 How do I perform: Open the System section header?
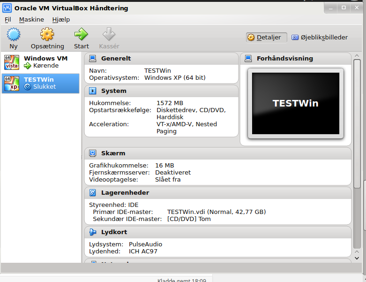pyautogui.click(x=161, y=91)
